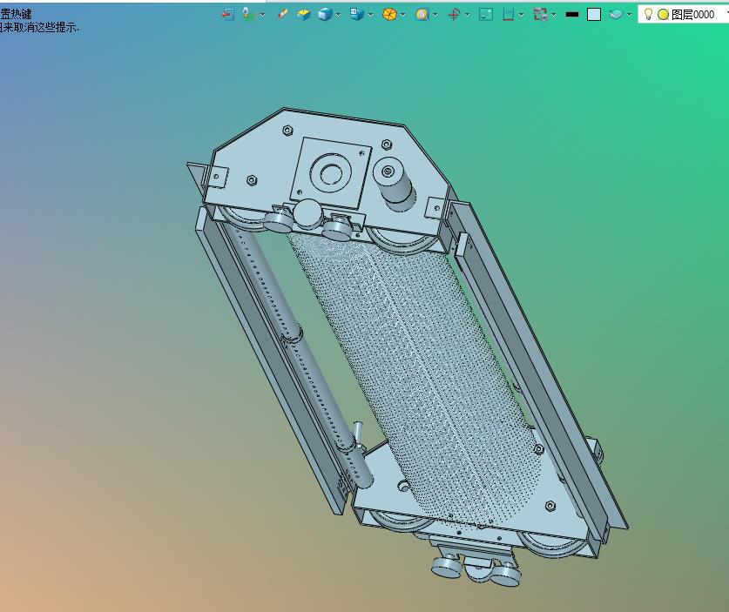Image resolution: width=729 pixels, height=612 pixels.
Task: Open the view orientation cube dropdown
Action: coord(370,15)
